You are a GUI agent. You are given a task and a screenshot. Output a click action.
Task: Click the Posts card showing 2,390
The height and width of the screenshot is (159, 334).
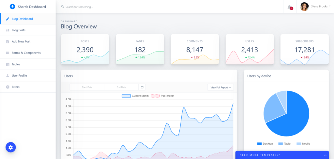[x=85, y=49]
